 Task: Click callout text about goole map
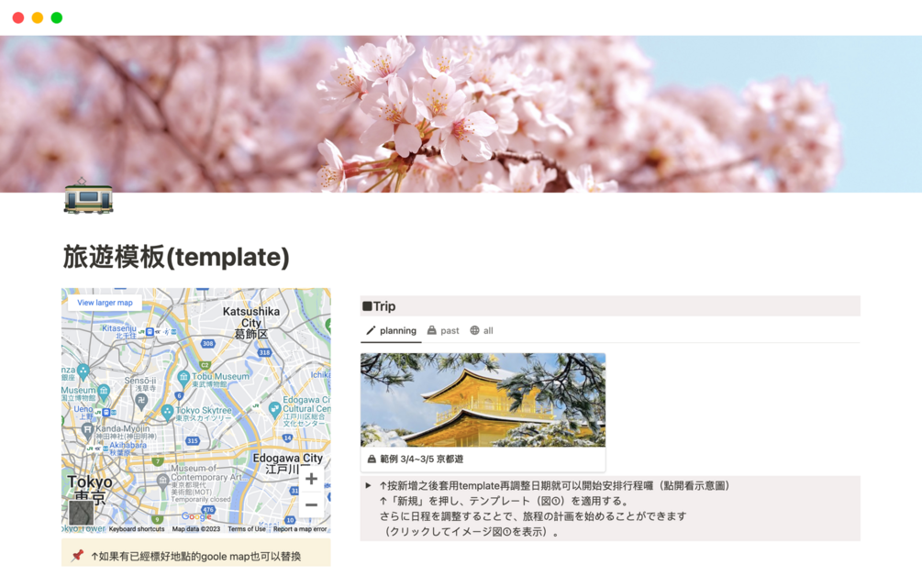(195, 556)
